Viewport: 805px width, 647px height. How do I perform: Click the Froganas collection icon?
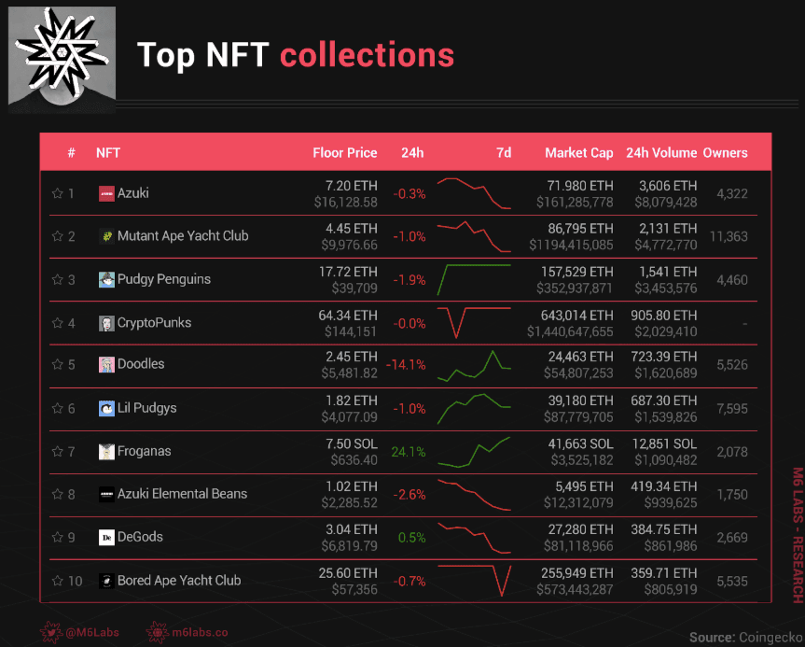(106, 451)
